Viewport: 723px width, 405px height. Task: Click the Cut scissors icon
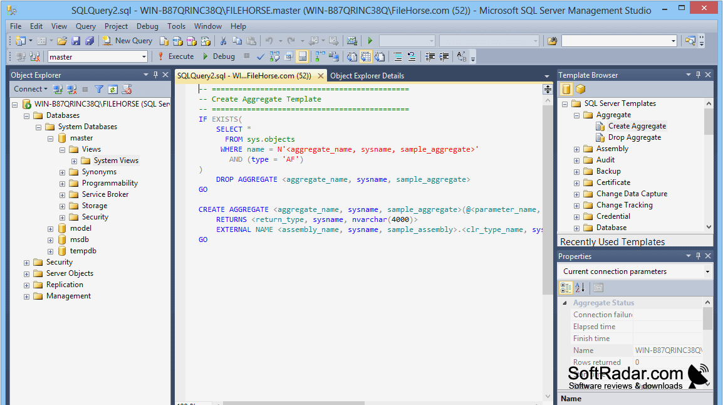223,41
